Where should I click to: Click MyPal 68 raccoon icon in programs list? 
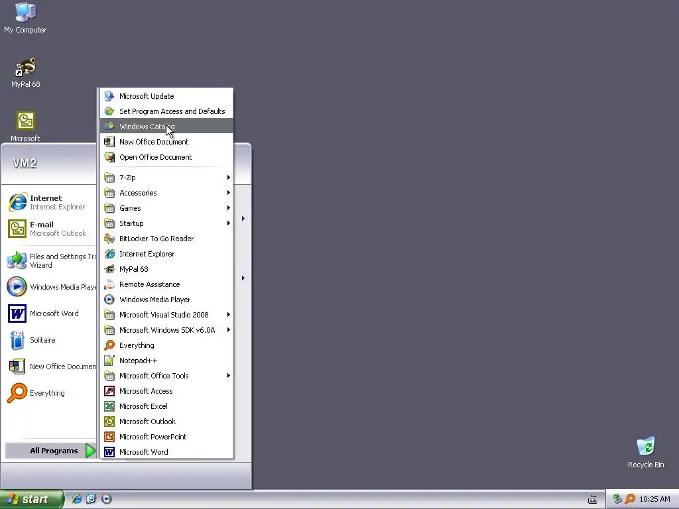[109, 269]
